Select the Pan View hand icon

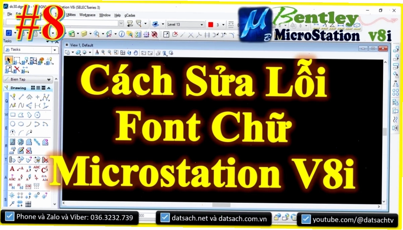pos(136,52)
